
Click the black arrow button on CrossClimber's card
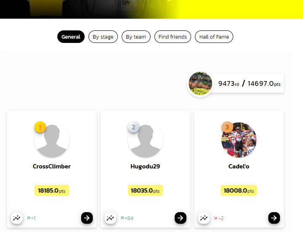(87, 218)
